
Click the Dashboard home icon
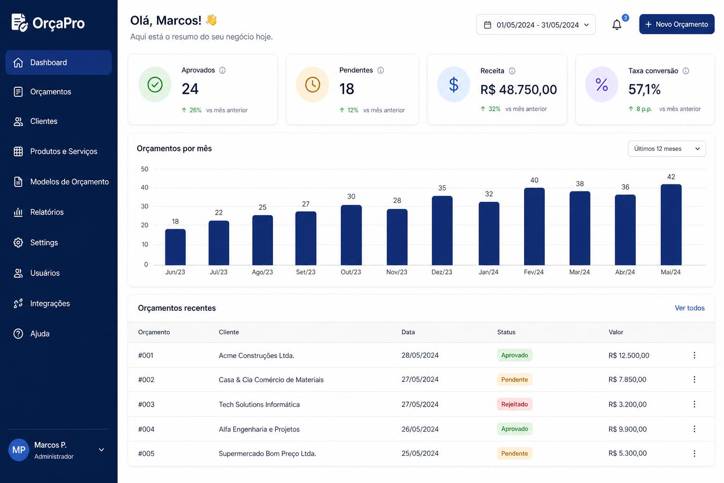pyautogui.click(x=18, y=63)
